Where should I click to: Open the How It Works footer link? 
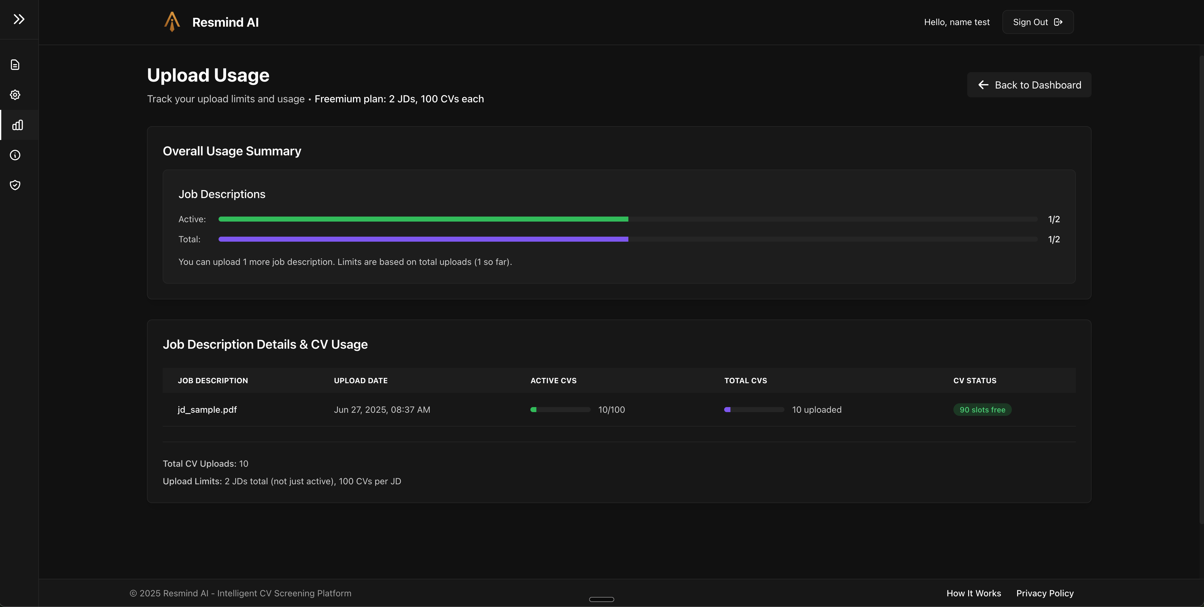tap(974, 593)
